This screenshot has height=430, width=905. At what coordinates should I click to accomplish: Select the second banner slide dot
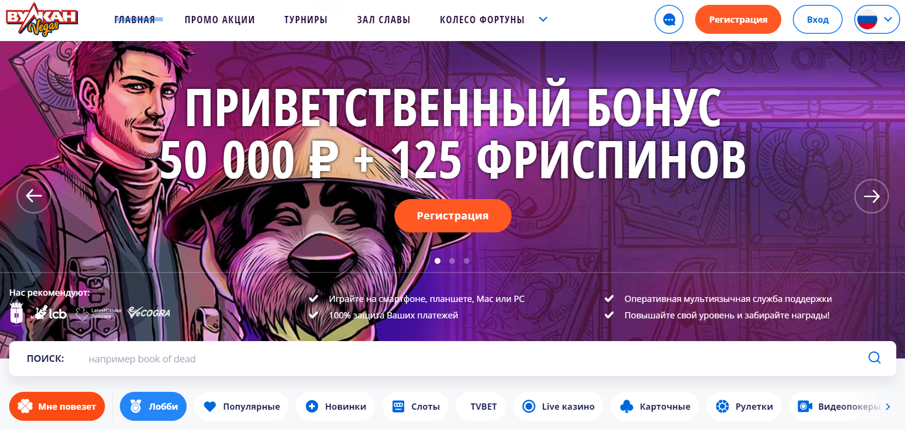[452, 261]
